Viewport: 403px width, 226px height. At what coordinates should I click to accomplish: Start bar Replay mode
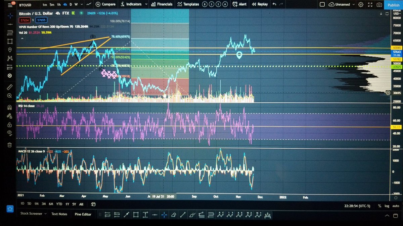(x=260, y=4)
